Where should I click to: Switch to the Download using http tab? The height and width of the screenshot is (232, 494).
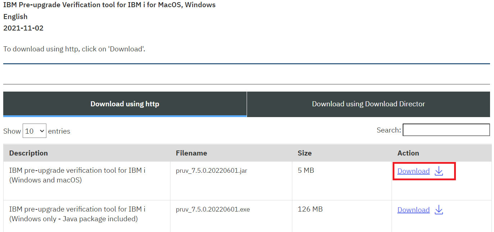(125, 104)
